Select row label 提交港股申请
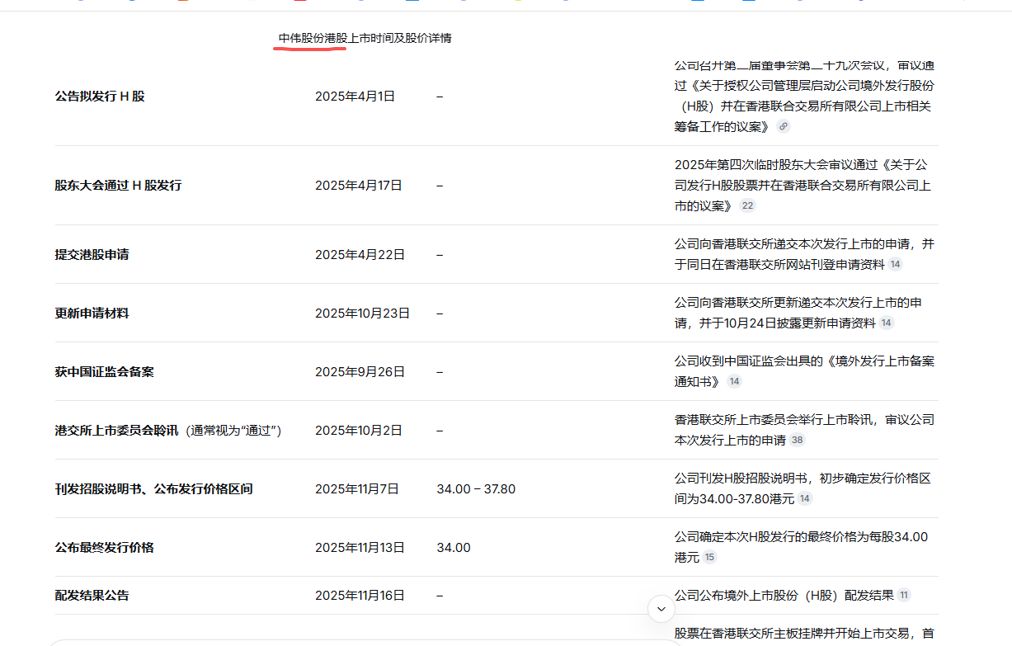 tap(92, 254)
